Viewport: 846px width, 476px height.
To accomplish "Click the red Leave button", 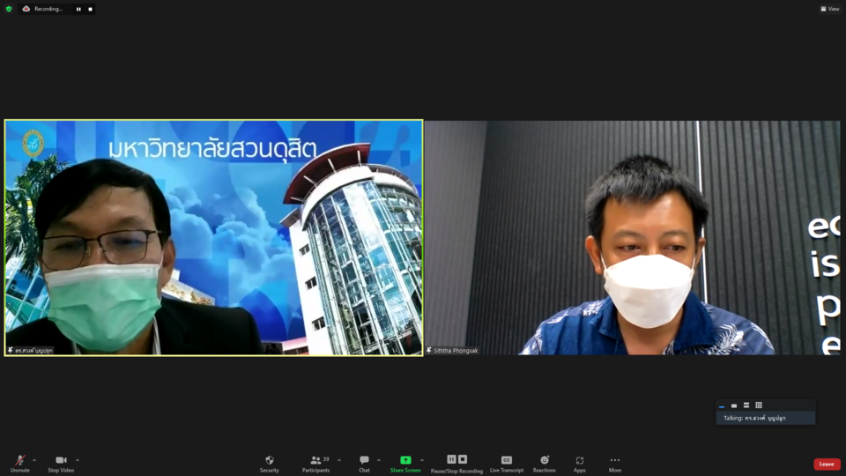I will tap(827, 465).
